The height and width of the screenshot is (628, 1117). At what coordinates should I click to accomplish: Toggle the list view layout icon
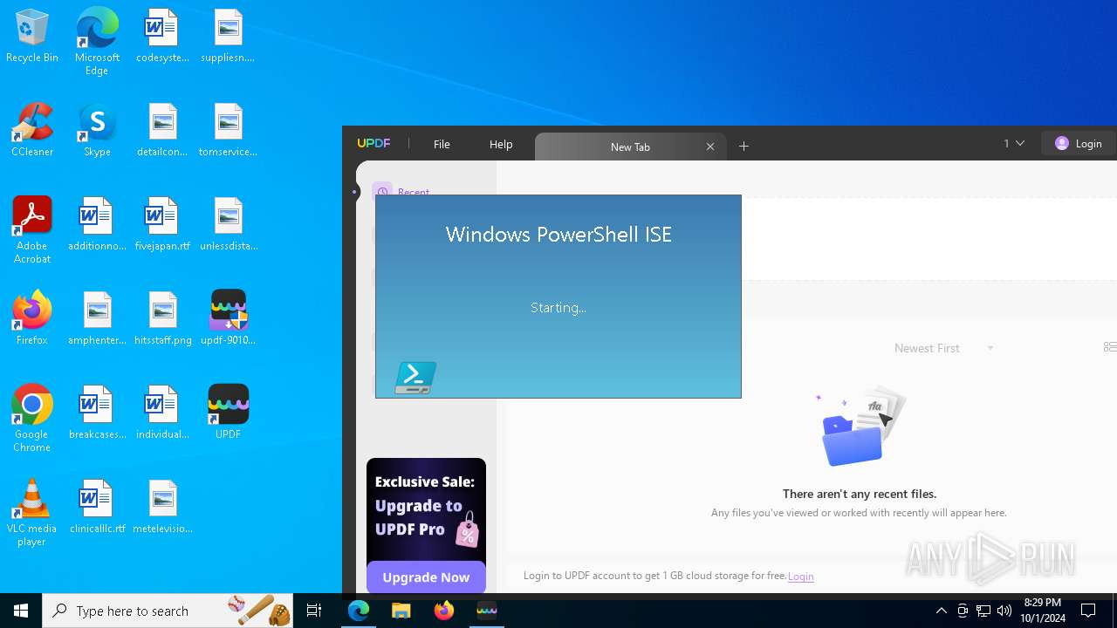(x=1110, y=347)
